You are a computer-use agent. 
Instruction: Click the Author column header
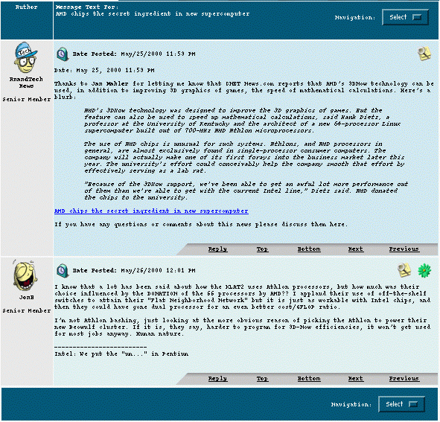26,7
